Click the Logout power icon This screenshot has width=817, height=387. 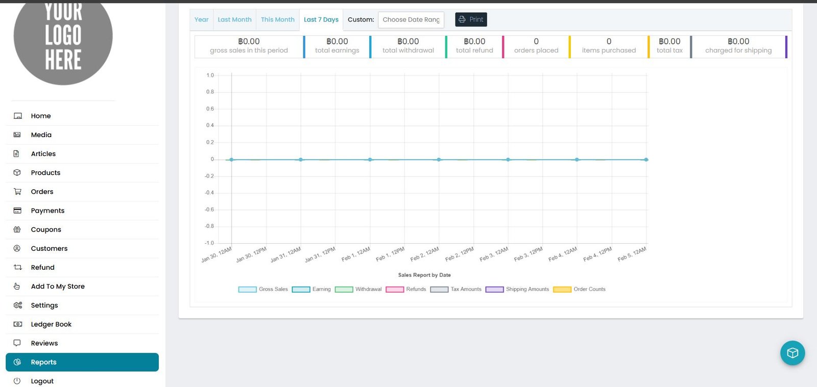[x=17, y=381]
